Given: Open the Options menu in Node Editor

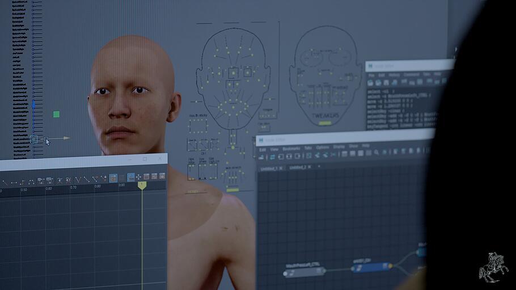Looking at the screenshot, I should pyautogui.click(x=323, y=147).
